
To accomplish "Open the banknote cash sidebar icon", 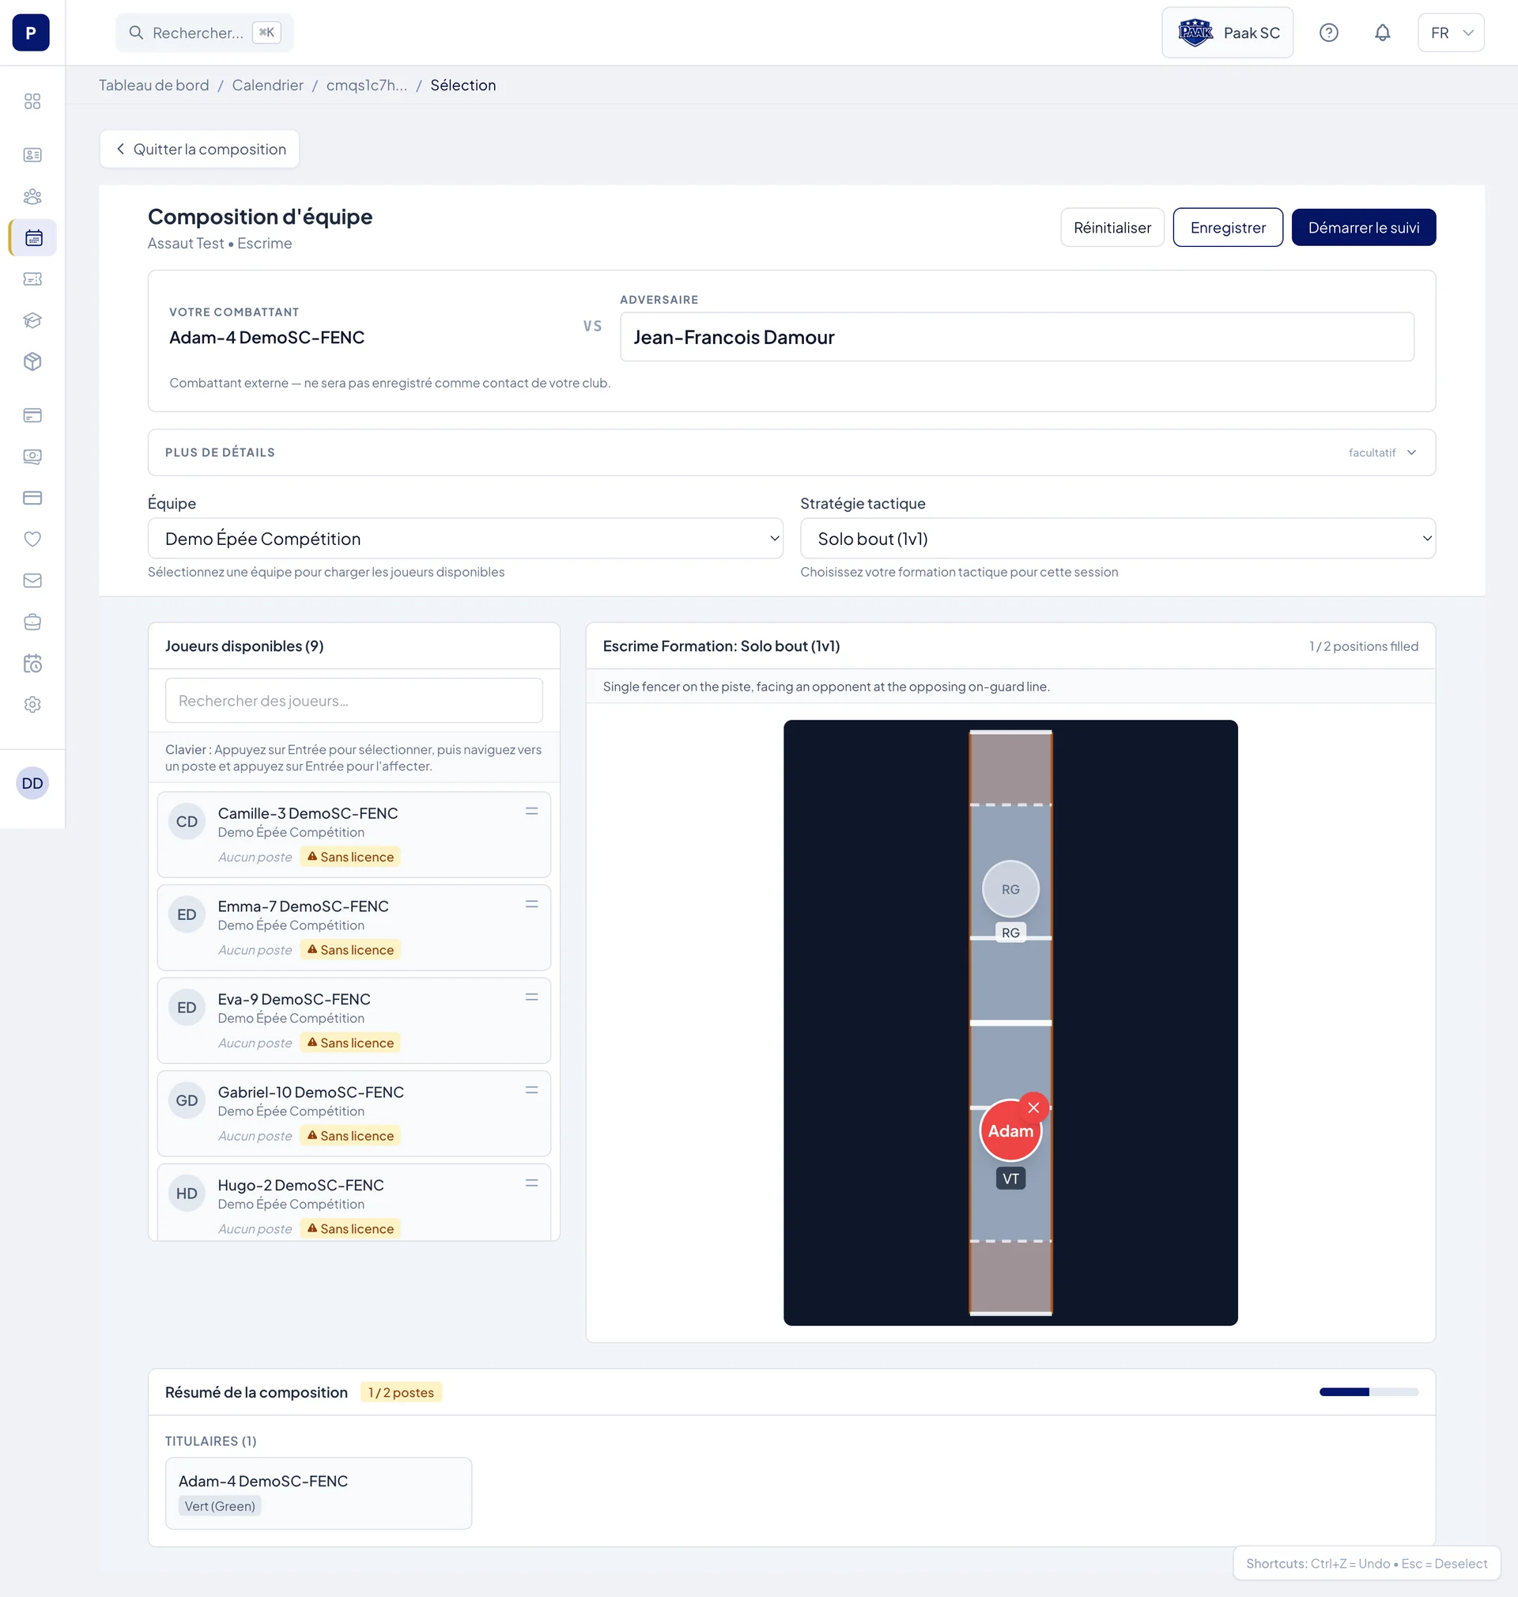I will point(32,456).
